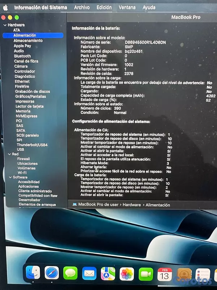217x290 pixels.
Task: Collapse the Software section
Action: click(10, 177)
